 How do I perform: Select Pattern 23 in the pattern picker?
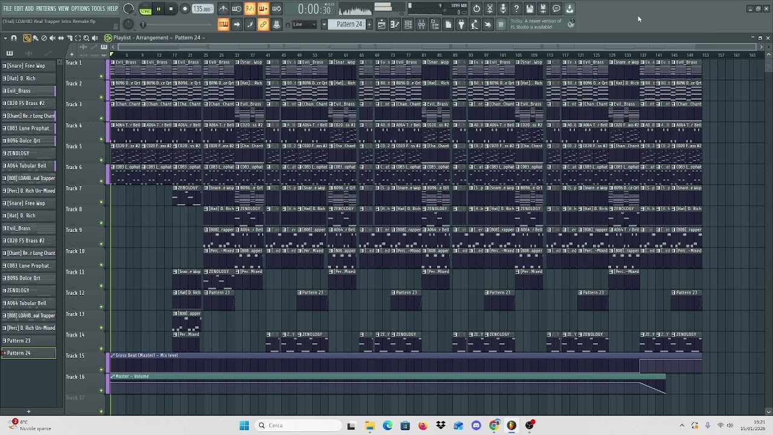(28, 341)
